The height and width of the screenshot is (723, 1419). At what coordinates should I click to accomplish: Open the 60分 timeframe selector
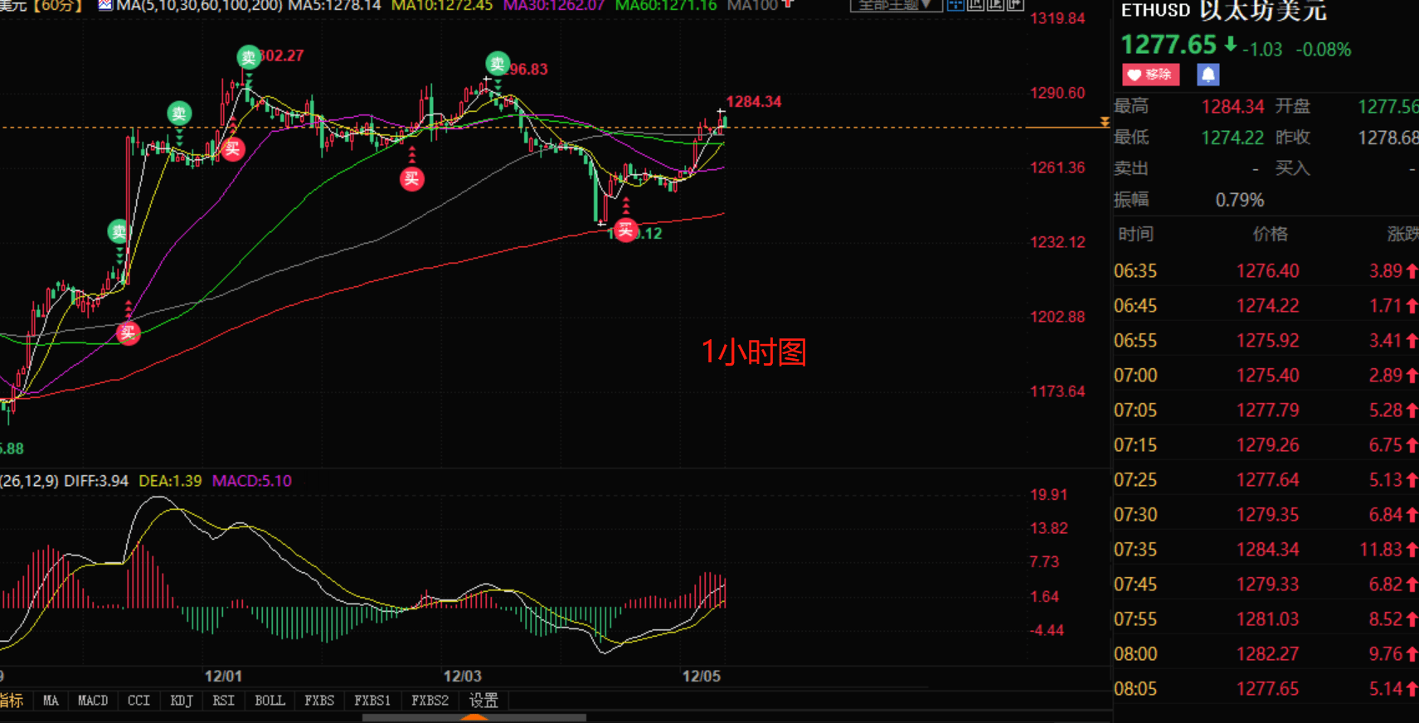60,6
